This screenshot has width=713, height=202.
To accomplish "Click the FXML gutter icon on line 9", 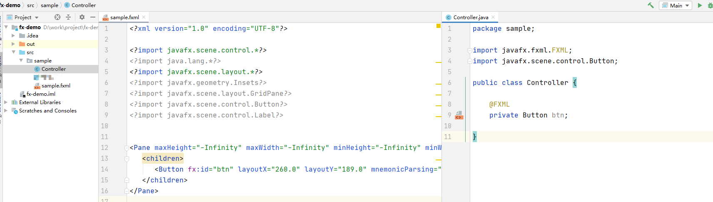I will click(459, 115).
